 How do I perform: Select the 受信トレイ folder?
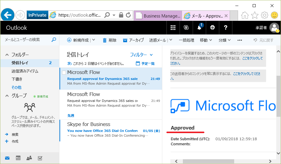[x=30, y=63]
